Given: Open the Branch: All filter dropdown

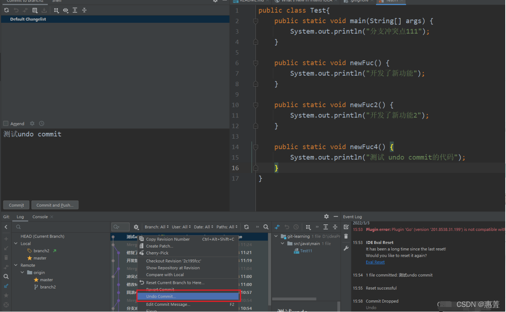Looking at the screenshot, I should [157, 227].
